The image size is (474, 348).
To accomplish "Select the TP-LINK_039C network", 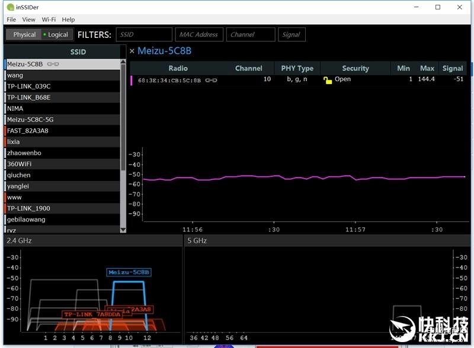I will point(62,86).
